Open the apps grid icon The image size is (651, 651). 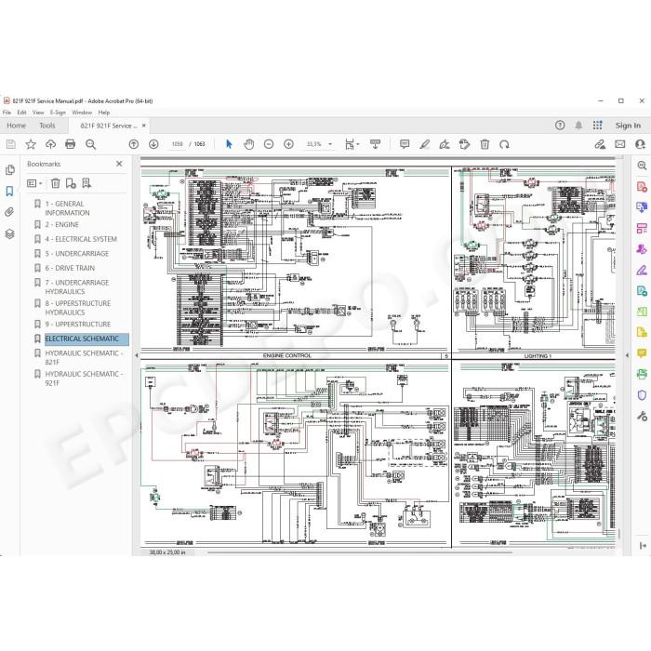tap(597, 125)
